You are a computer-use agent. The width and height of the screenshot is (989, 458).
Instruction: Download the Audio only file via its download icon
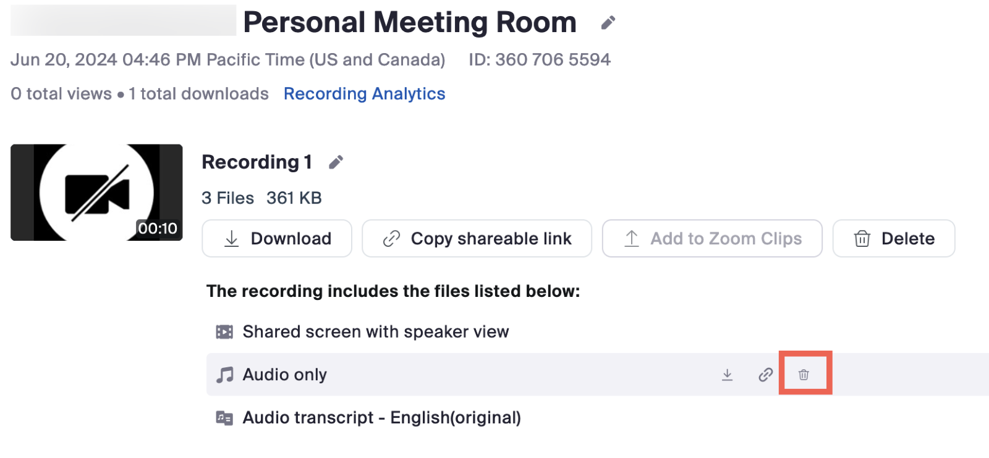(x=728, y=374)
